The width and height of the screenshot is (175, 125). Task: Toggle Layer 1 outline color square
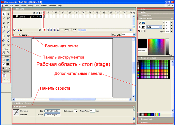click(40, 17)
